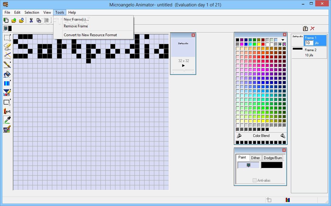The image size is (331, 206).
Task: Click the red X delete frame icon
Action: click(312, 28)
